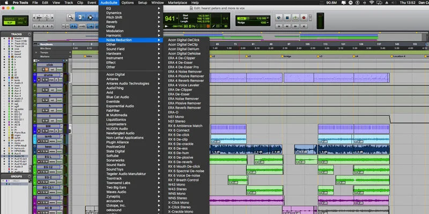Recall zoom preset 1

[x=34, y=26]
